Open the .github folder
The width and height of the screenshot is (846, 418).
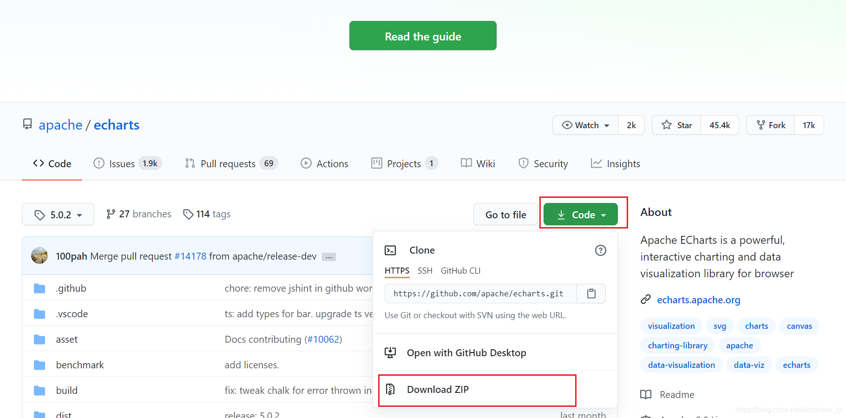(71, 288)
